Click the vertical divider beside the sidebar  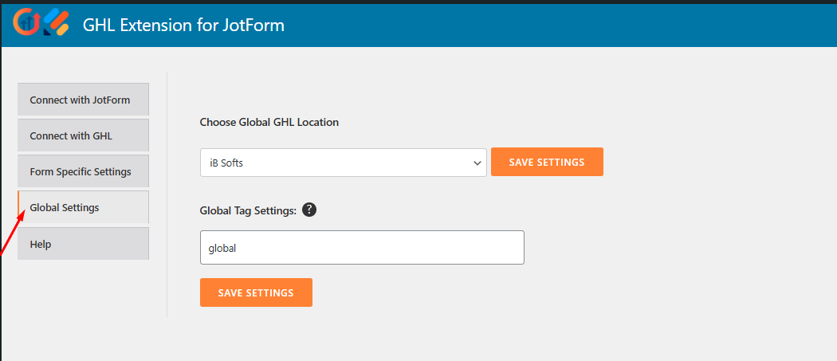[x=167, y=194]
